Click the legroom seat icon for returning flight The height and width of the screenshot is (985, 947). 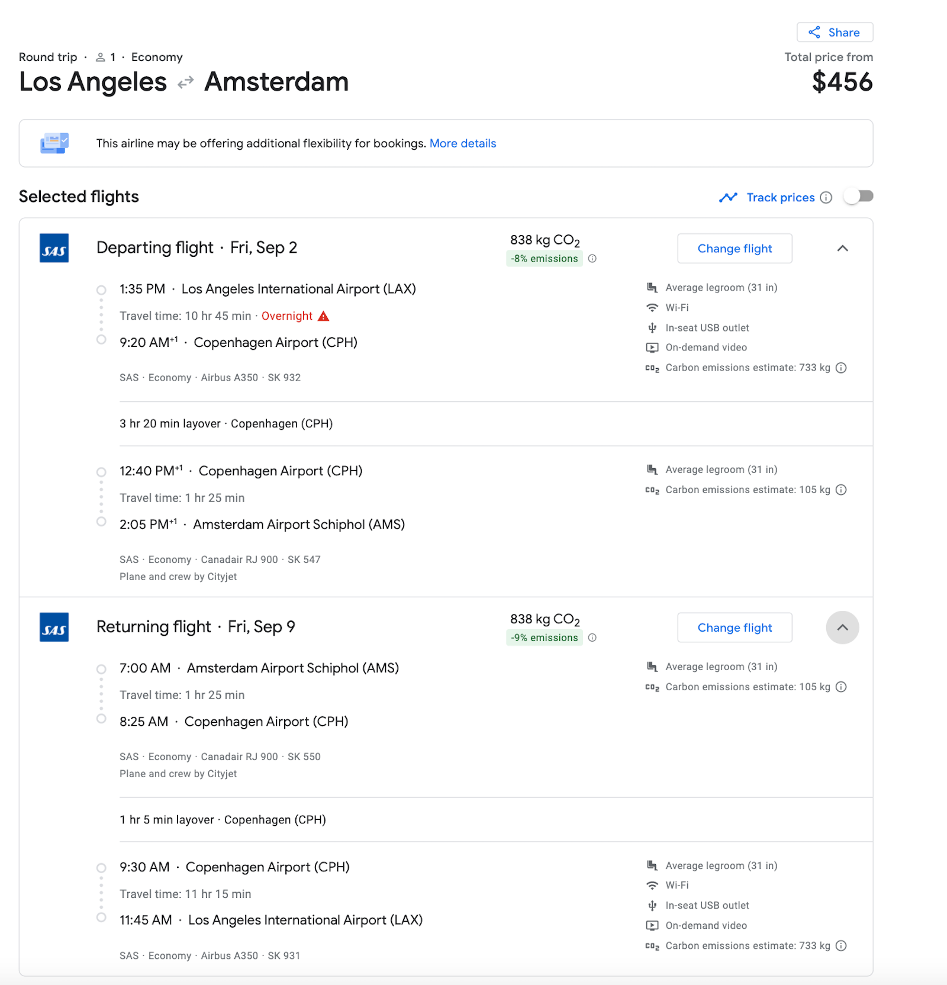pos(652,666)
